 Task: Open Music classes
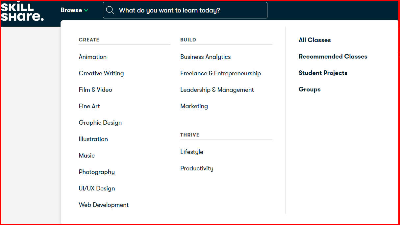(x=87, y=156)
